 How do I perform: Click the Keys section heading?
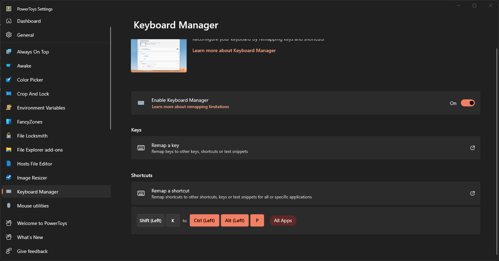point(136,130)
